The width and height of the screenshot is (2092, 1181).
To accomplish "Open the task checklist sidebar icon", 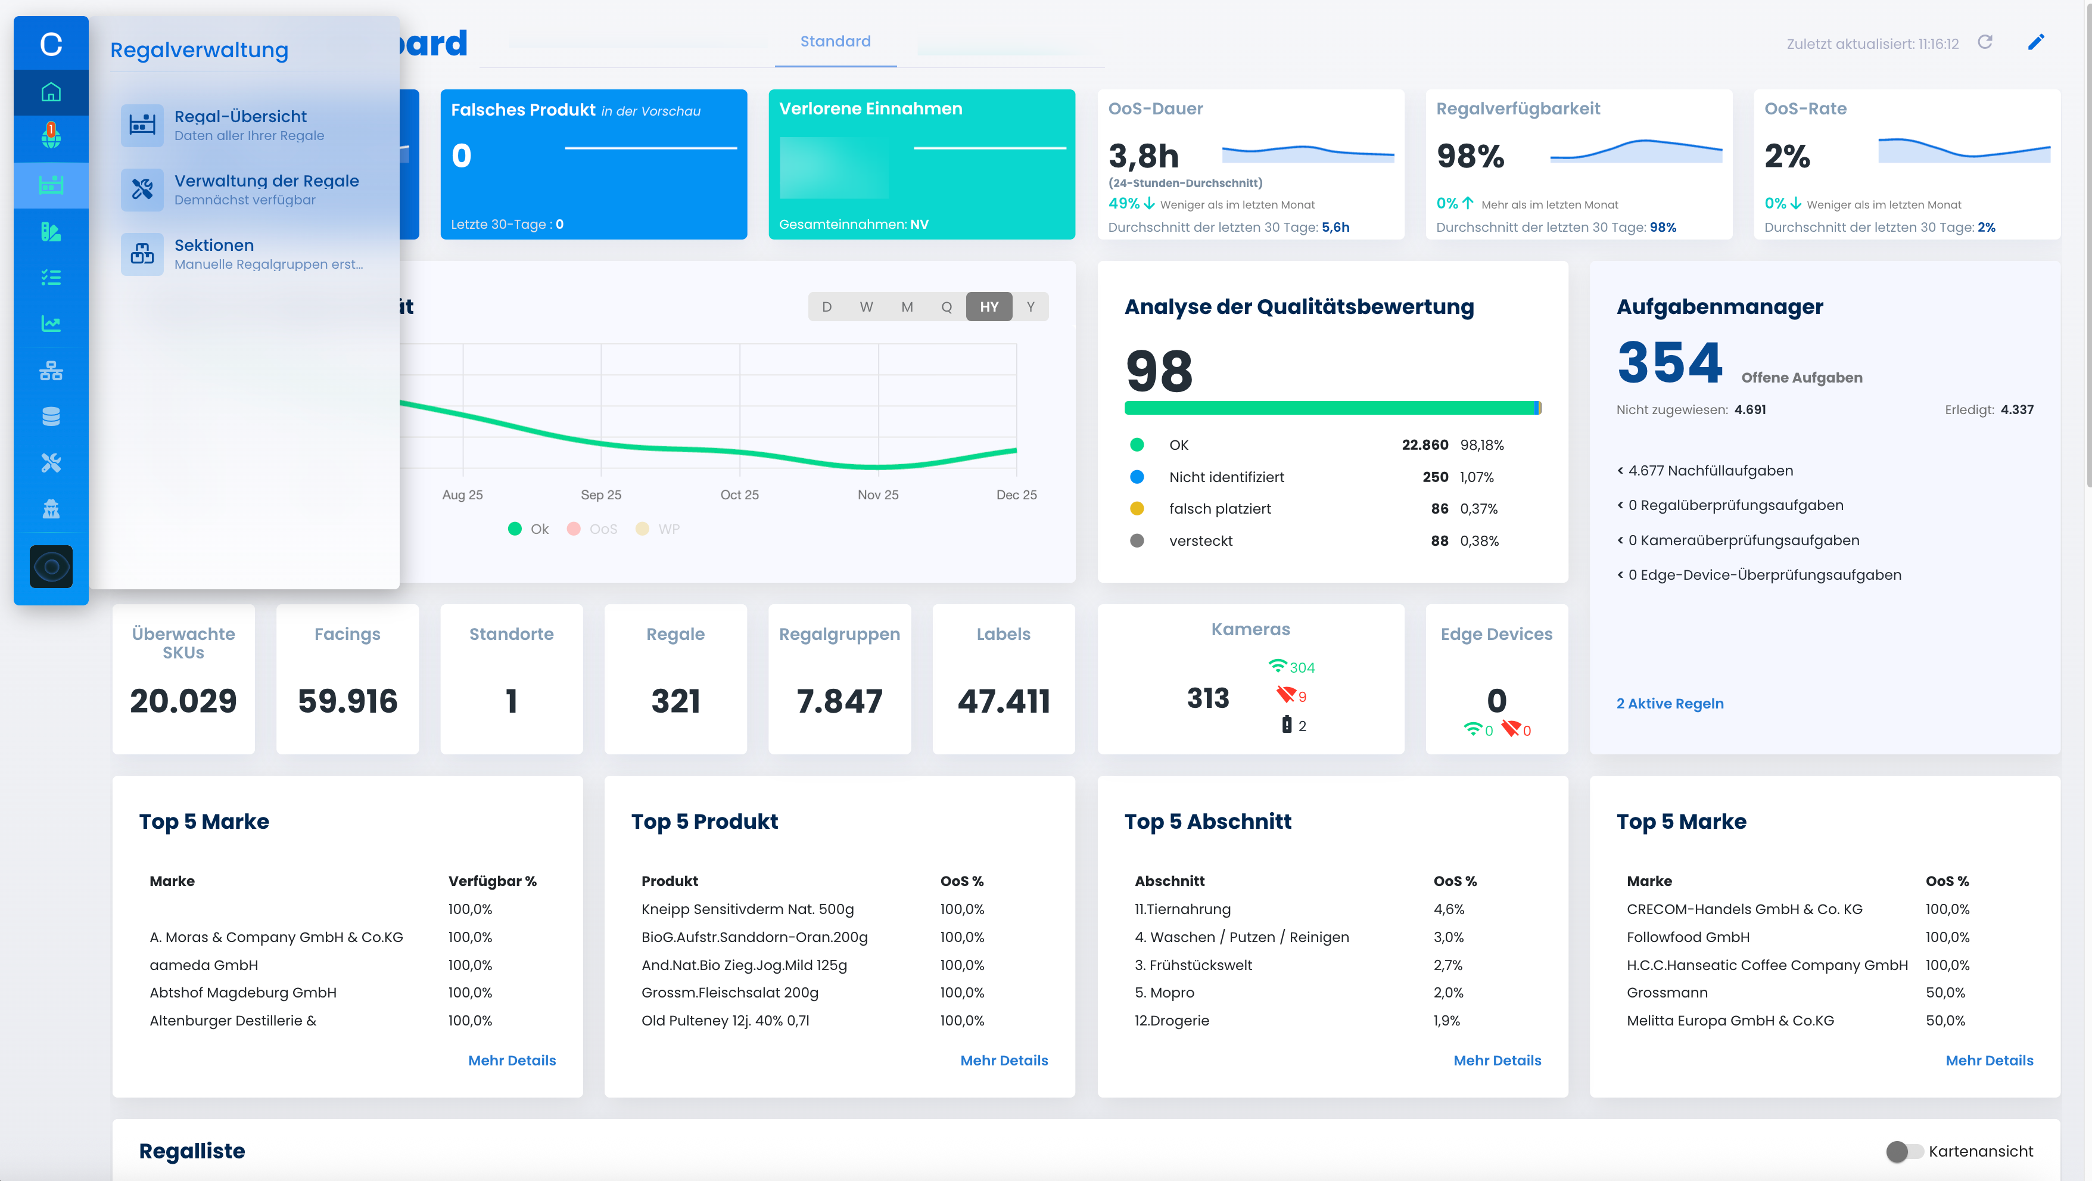I will 51,278.
